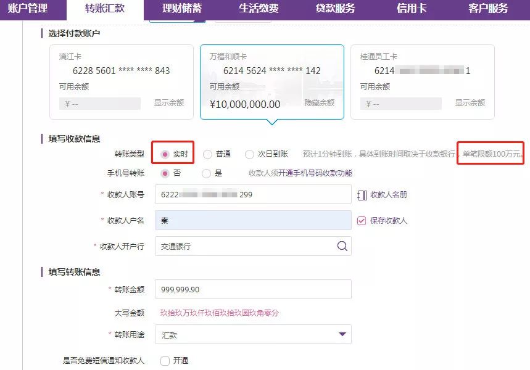Click the ¥10,000,000.00 balance amount
Image resolution: width=530 pixels, height=370 pixels.
[x=245, y=104]
